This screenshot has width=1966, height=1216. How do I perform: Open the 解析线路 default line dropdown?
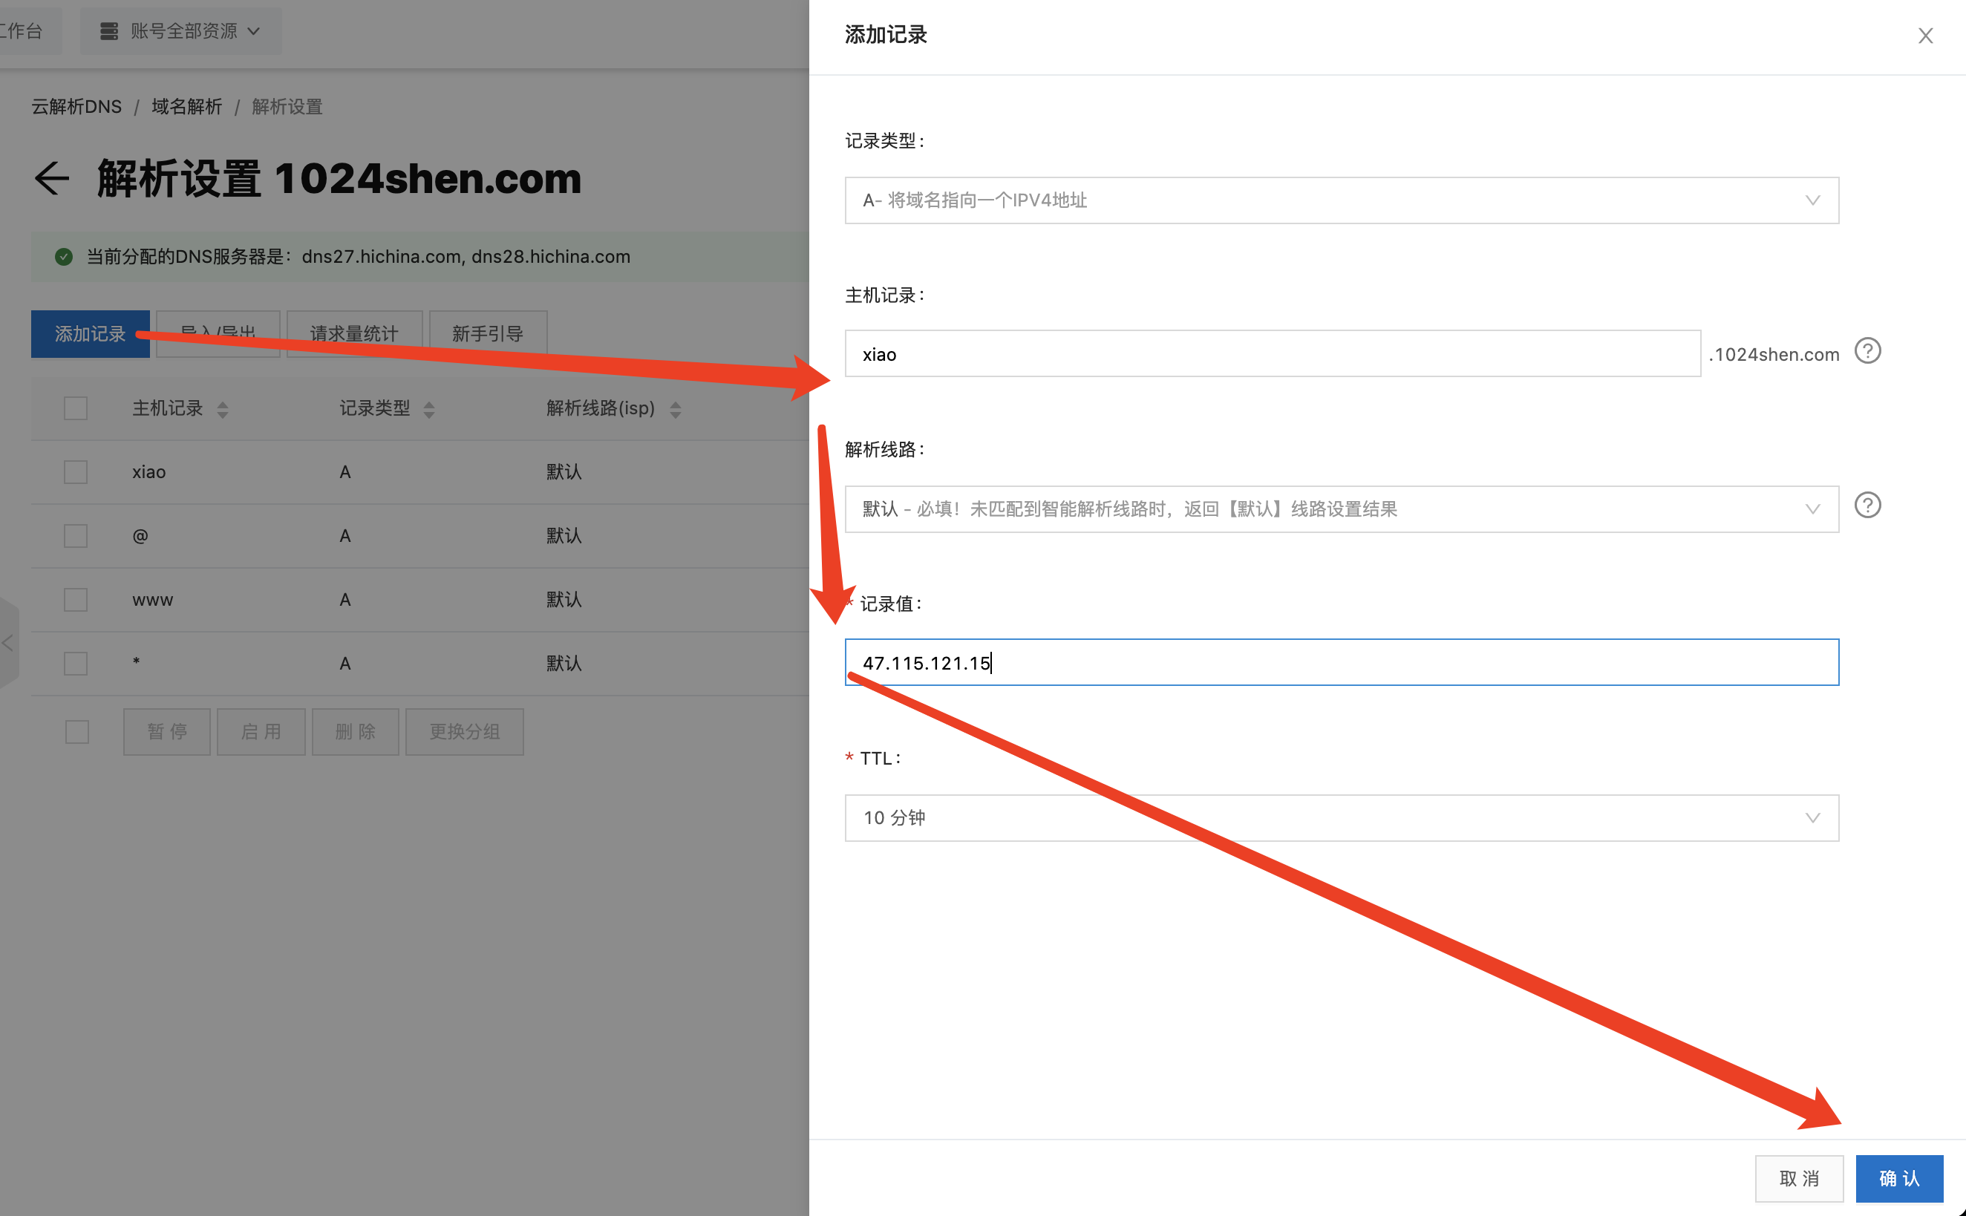1341,509
